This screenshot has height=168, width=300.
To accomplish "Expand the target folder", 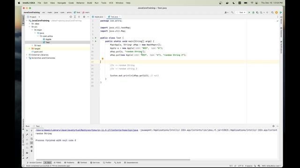I will (30, 49).
